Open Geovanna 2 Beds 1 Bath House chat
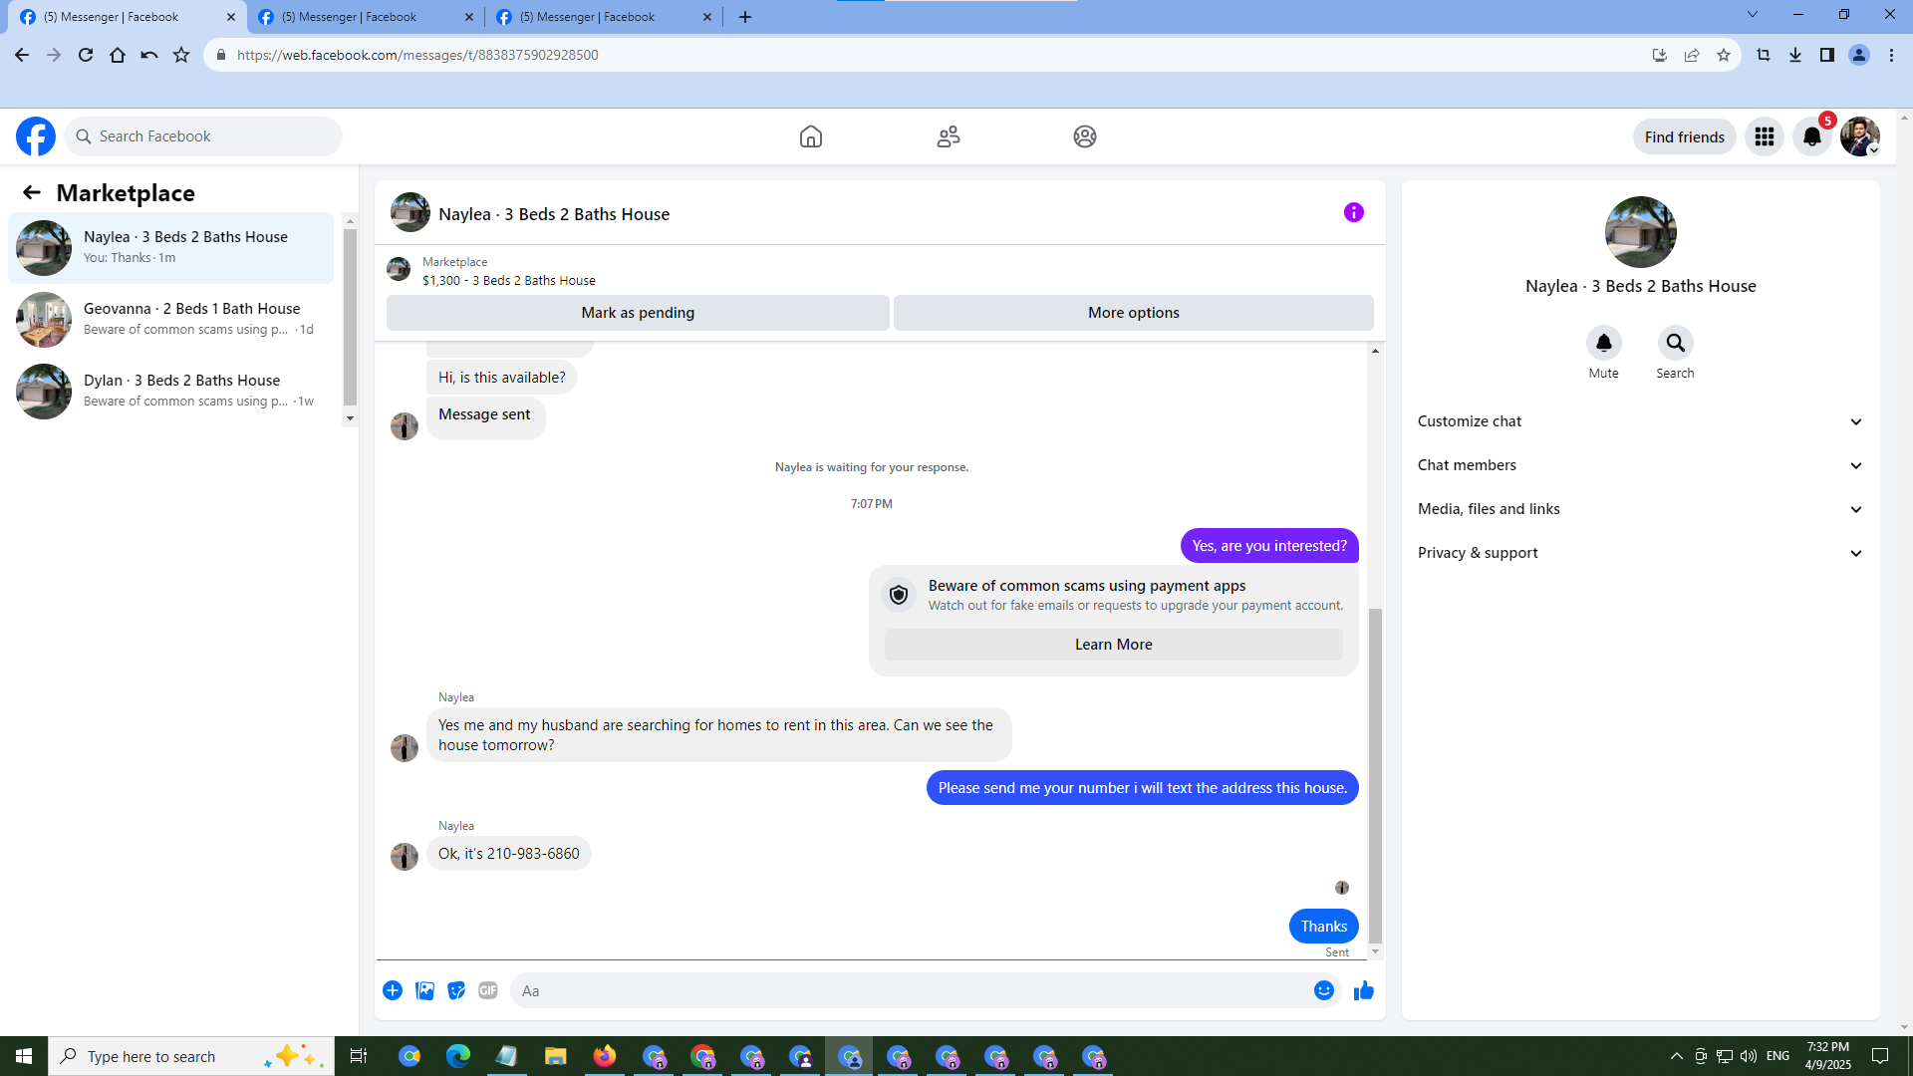 tap(171, 319)
